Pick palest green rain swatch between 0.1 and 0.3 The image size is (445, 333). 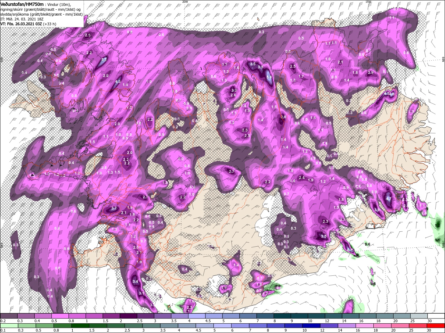click(9, 325)
